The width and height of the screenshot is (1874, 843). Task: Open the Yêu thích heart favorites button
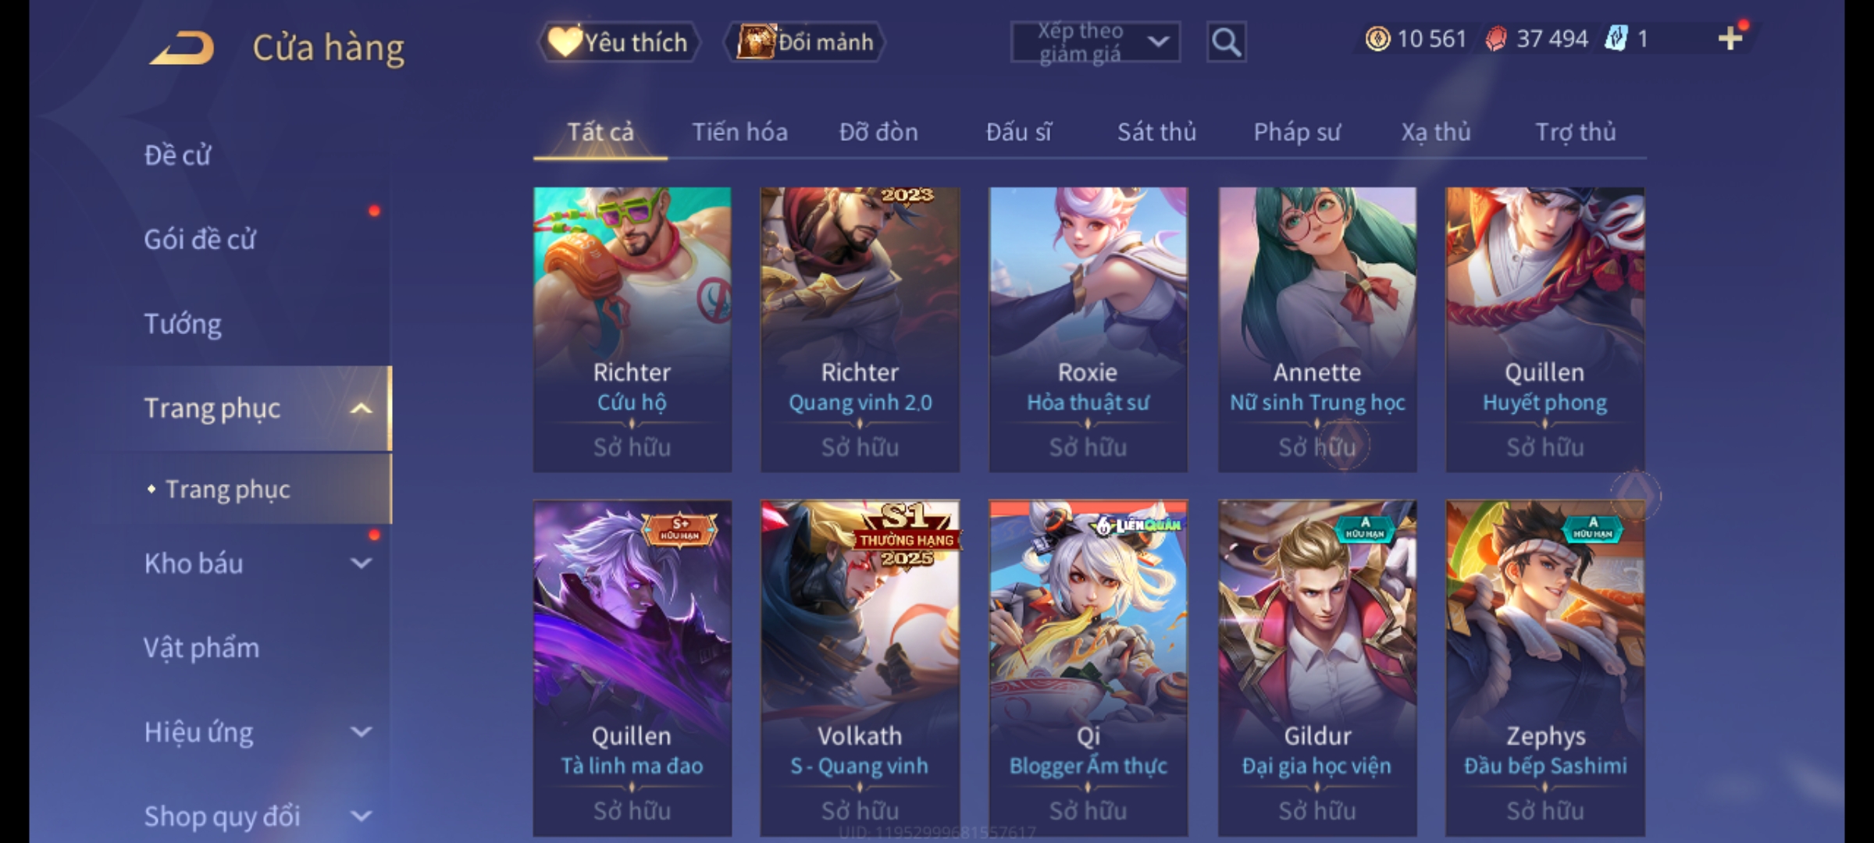coord(618,42)
